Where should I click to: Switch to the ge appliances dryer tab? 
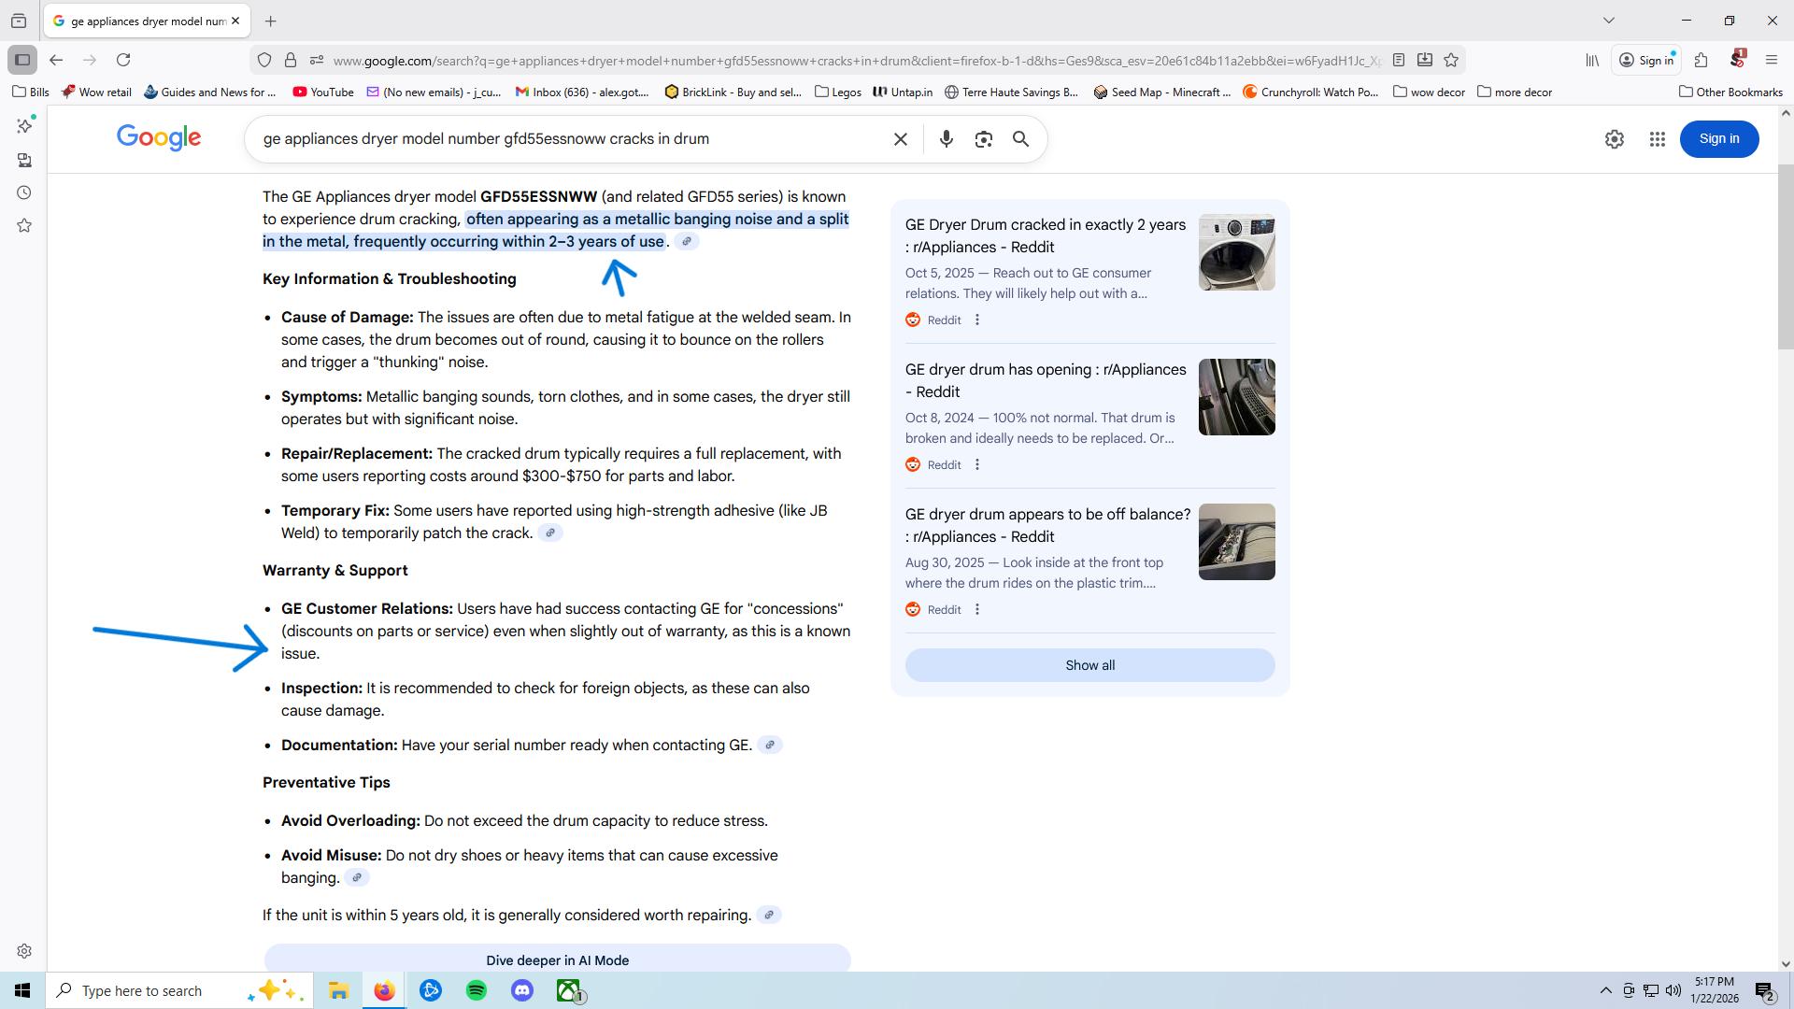[147, 21]
